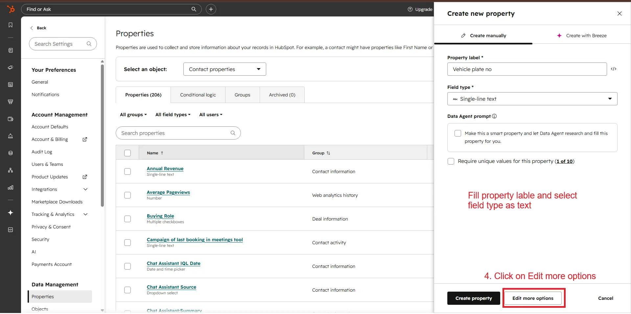This screenshot has height=314, width=631.
Task: Tick the select-all checkbox in table header
Action: click(128, 153)
